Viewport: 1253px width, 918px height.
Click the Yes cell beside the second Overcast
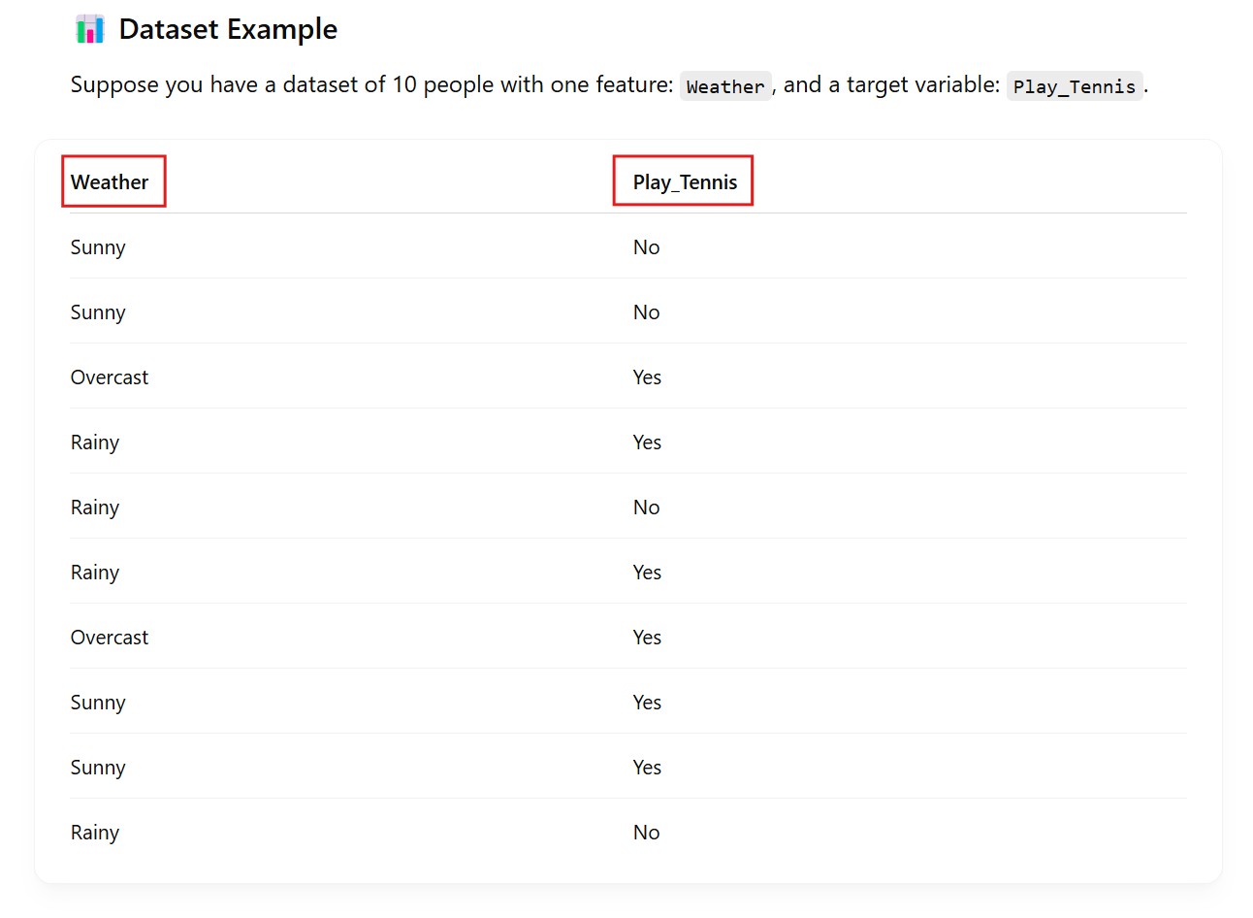[647, 638]
